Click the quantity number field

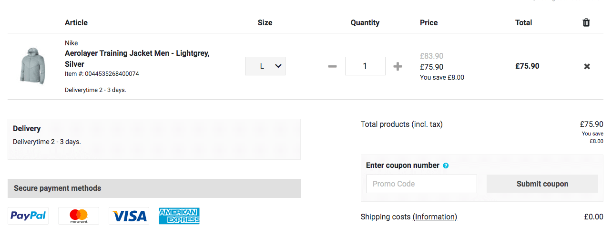pos(365,66)
